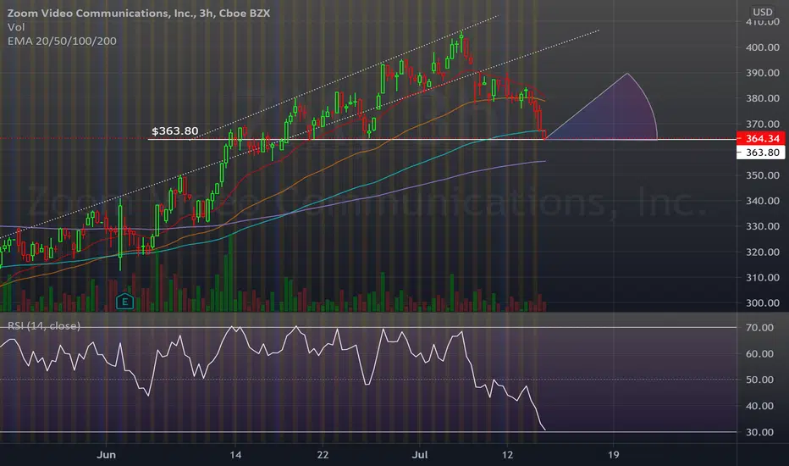
Task: Click the USD currency label
Action: 762,12
